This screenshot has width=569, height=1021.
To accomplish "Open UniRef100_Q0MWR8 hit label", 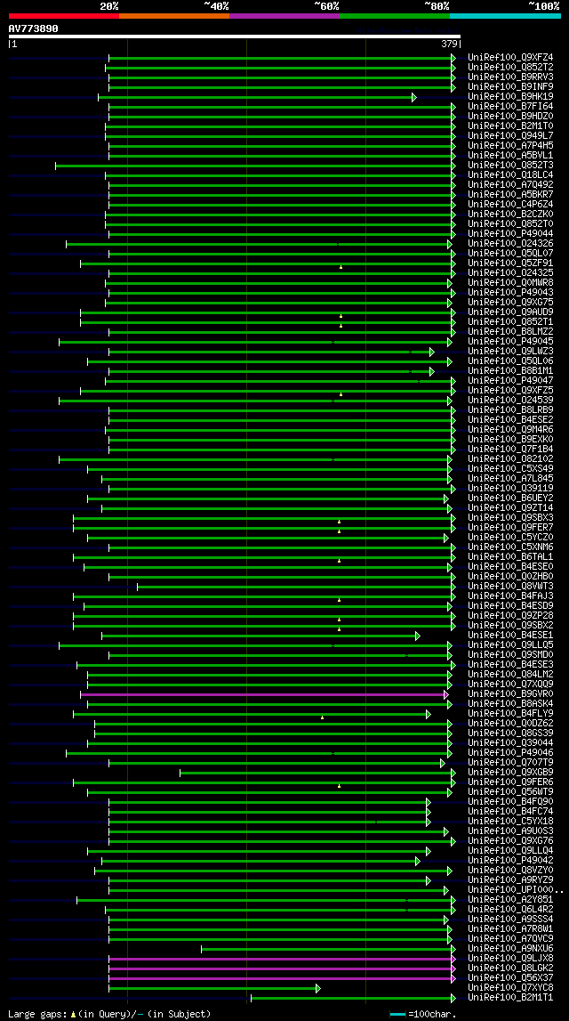I will (x=510, y=283).
